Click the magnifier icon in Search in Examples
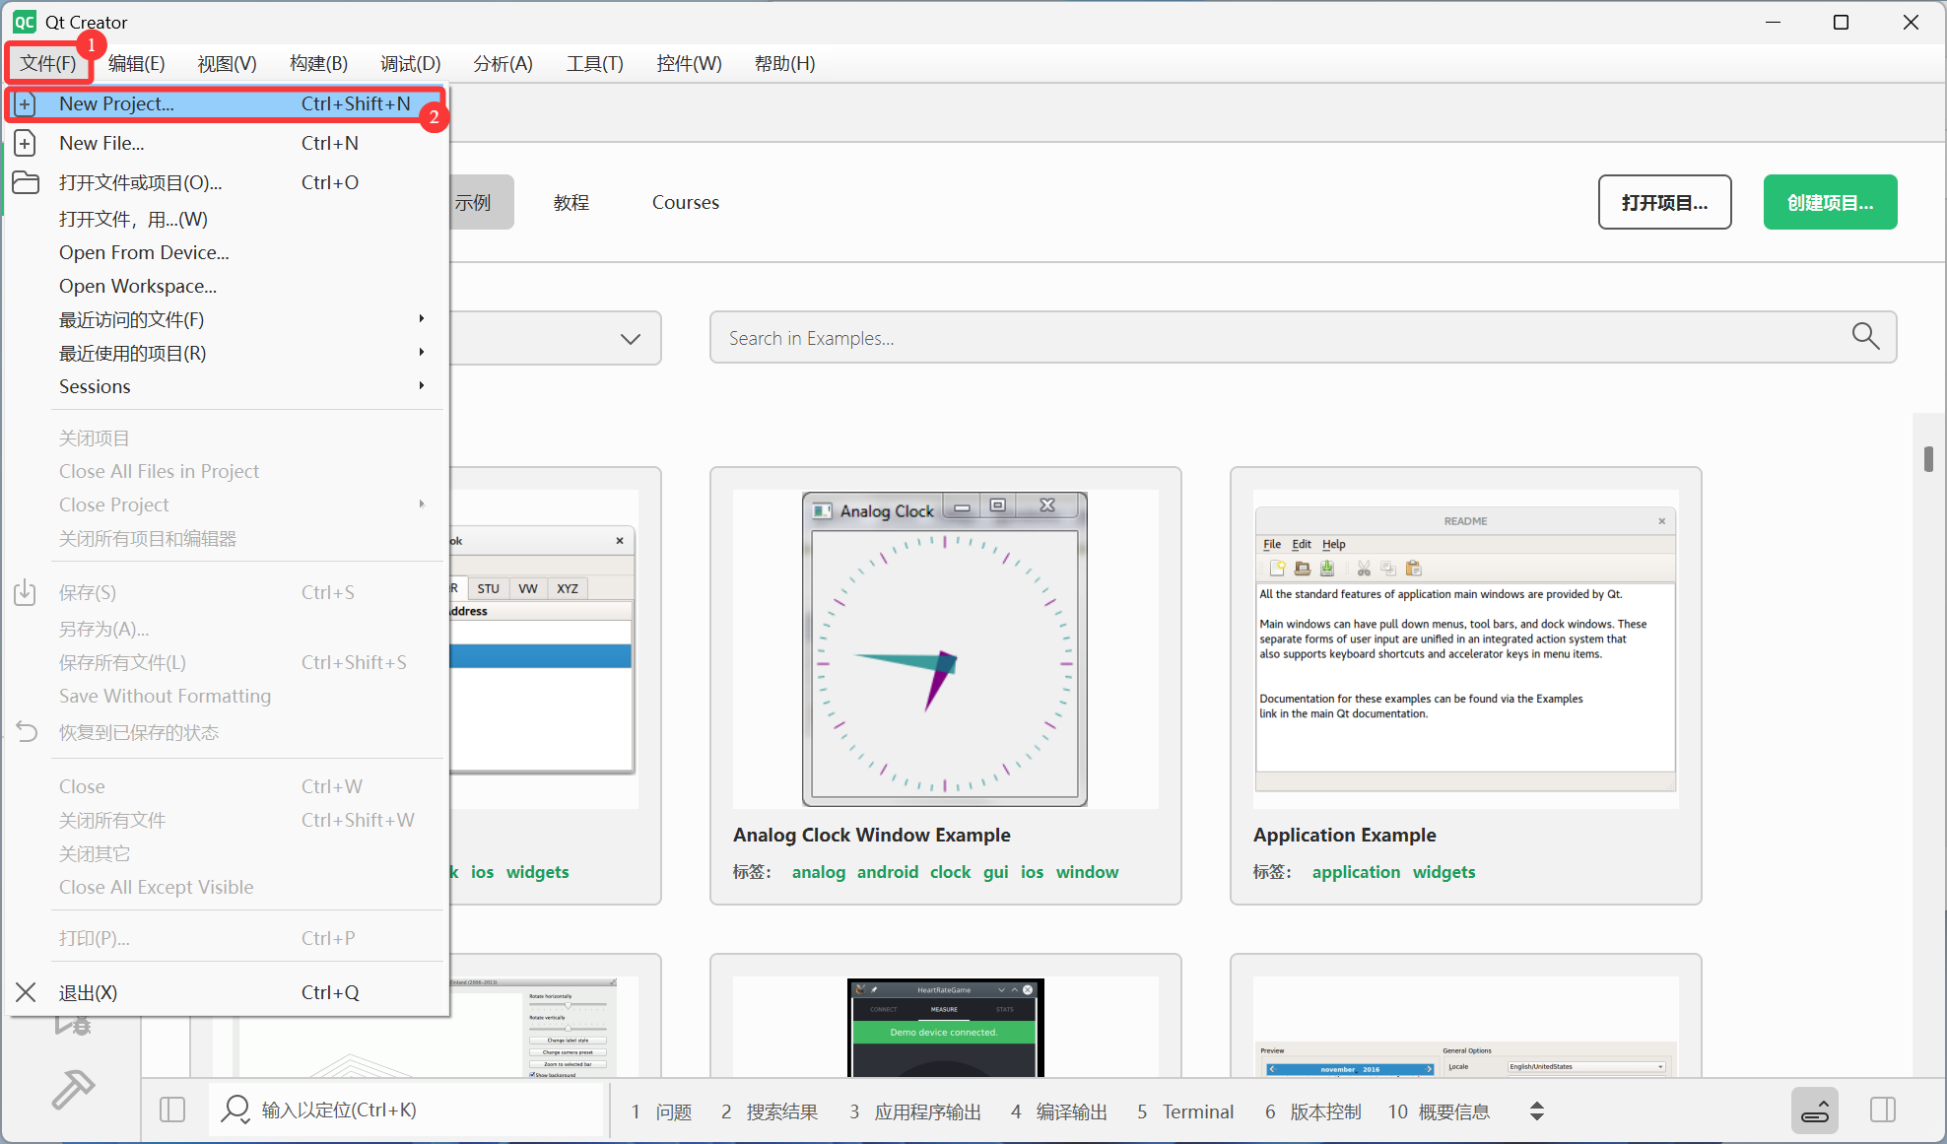This screenshot has height=1144, width=1947. click(1865, 337)
